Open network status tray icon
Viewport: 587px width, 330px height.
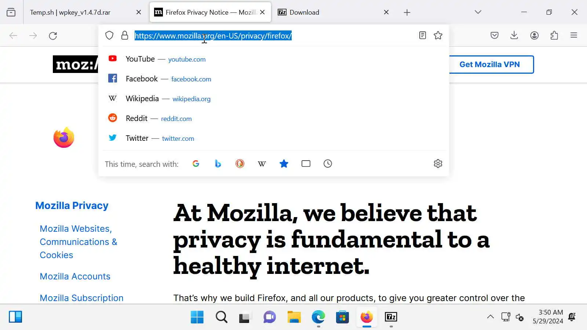pos(506,317)
